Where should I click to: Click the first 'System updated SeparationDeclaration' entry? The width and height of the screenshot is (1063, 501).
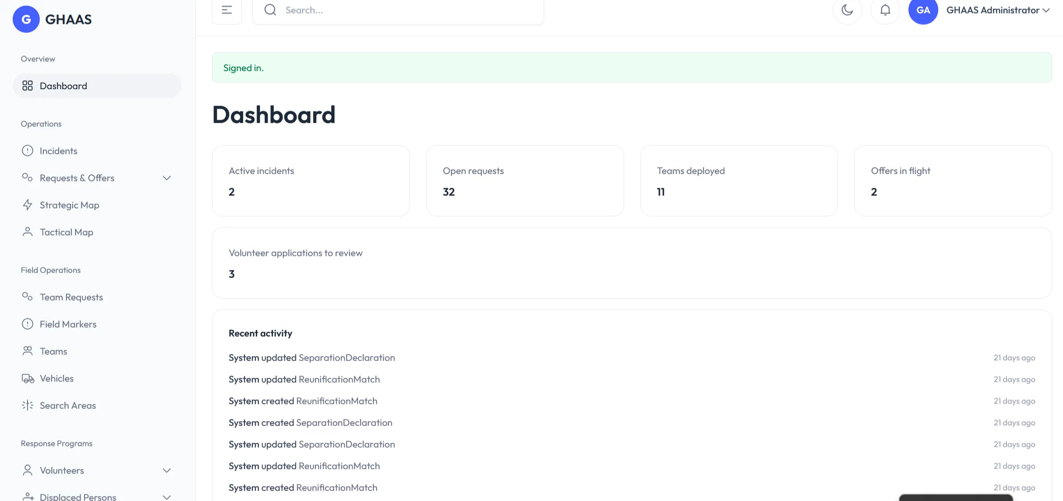pyautogui.click(x=312, y=357)
